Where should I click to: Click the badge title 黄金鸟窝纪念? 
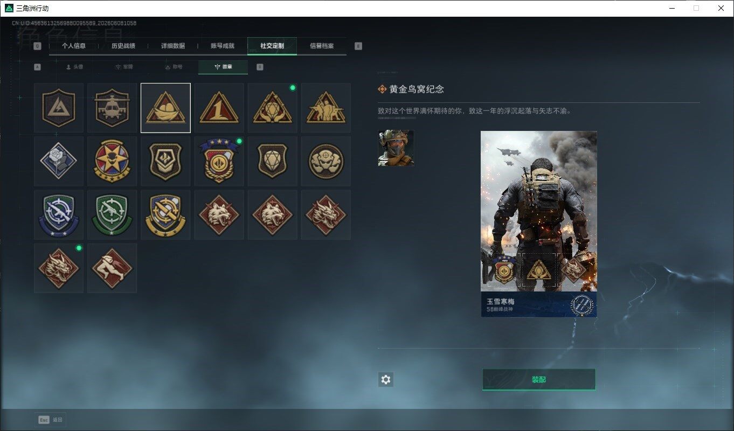[417, 89]
